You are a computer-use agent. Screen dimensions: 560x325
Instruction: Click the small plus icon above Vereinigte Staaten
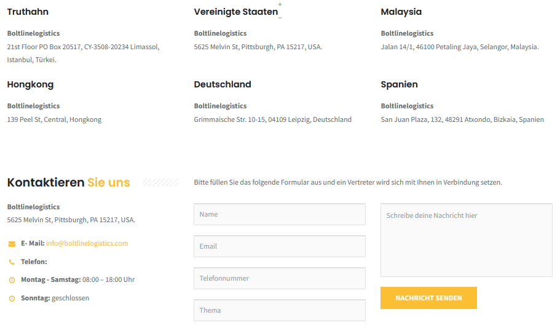[x=280, y=4]
